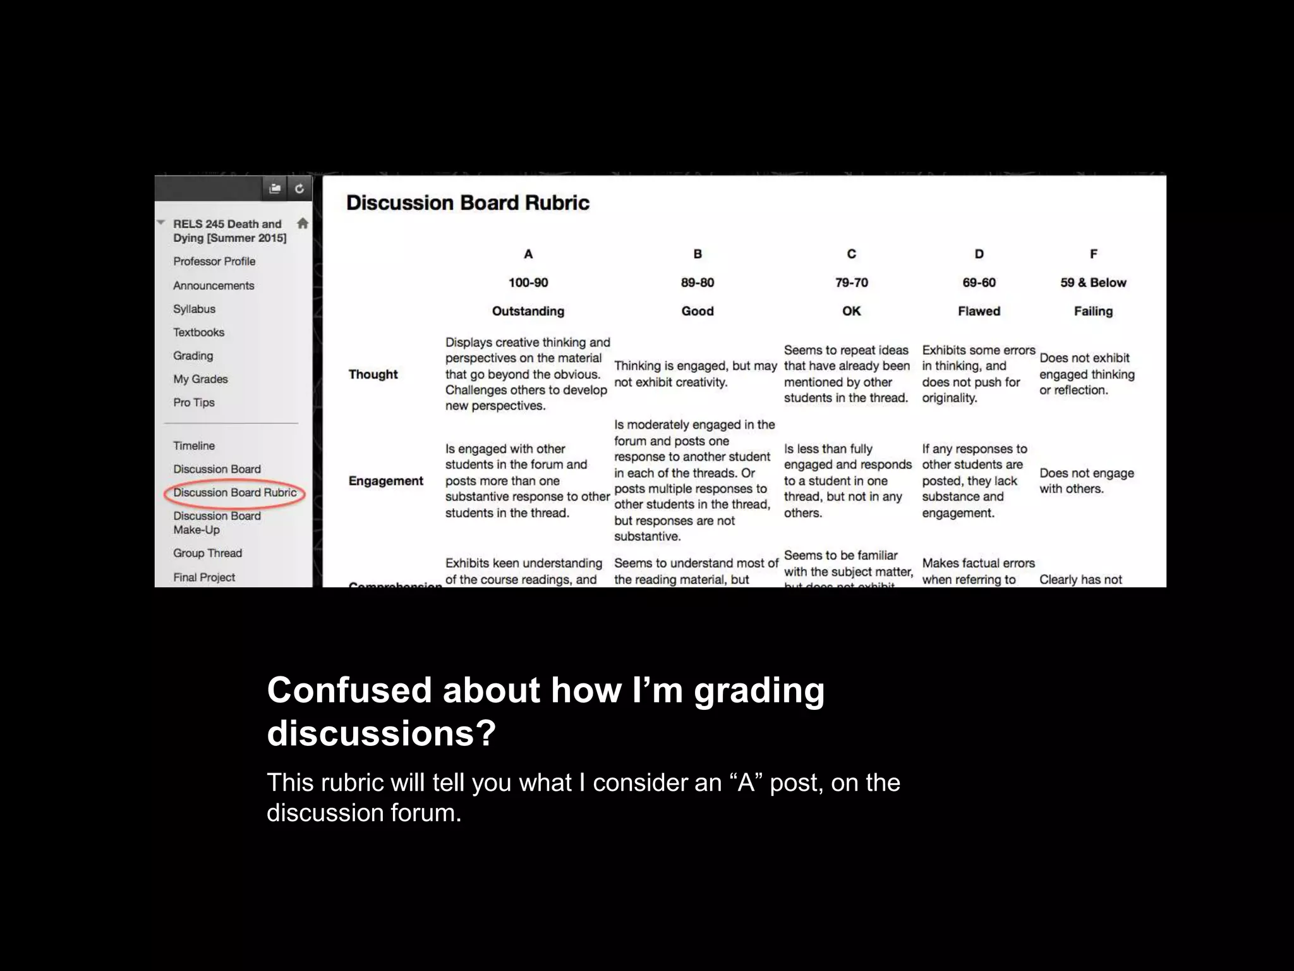Open Professor Profile menu item
The image size is (1294, 971).
(214, 261)
